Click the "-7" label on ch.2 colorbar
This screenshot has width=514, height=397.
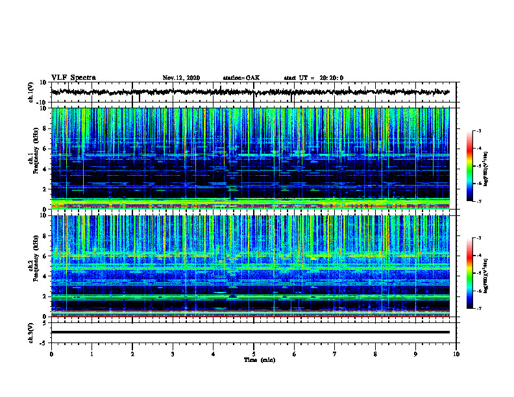click(x=478, y=308)
